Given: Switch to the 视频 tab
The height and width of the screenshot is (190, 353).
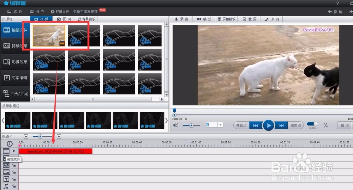Looking at the screenshot, I should coord(41,19).
